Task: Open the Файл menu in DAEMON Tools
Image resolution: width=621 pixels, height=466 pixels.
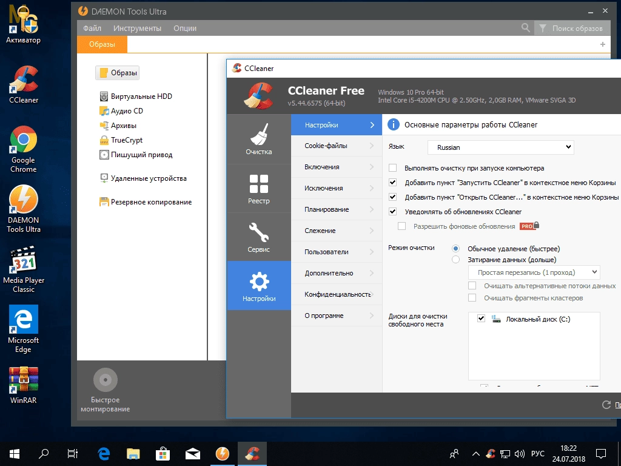Action: pos(92,28)
